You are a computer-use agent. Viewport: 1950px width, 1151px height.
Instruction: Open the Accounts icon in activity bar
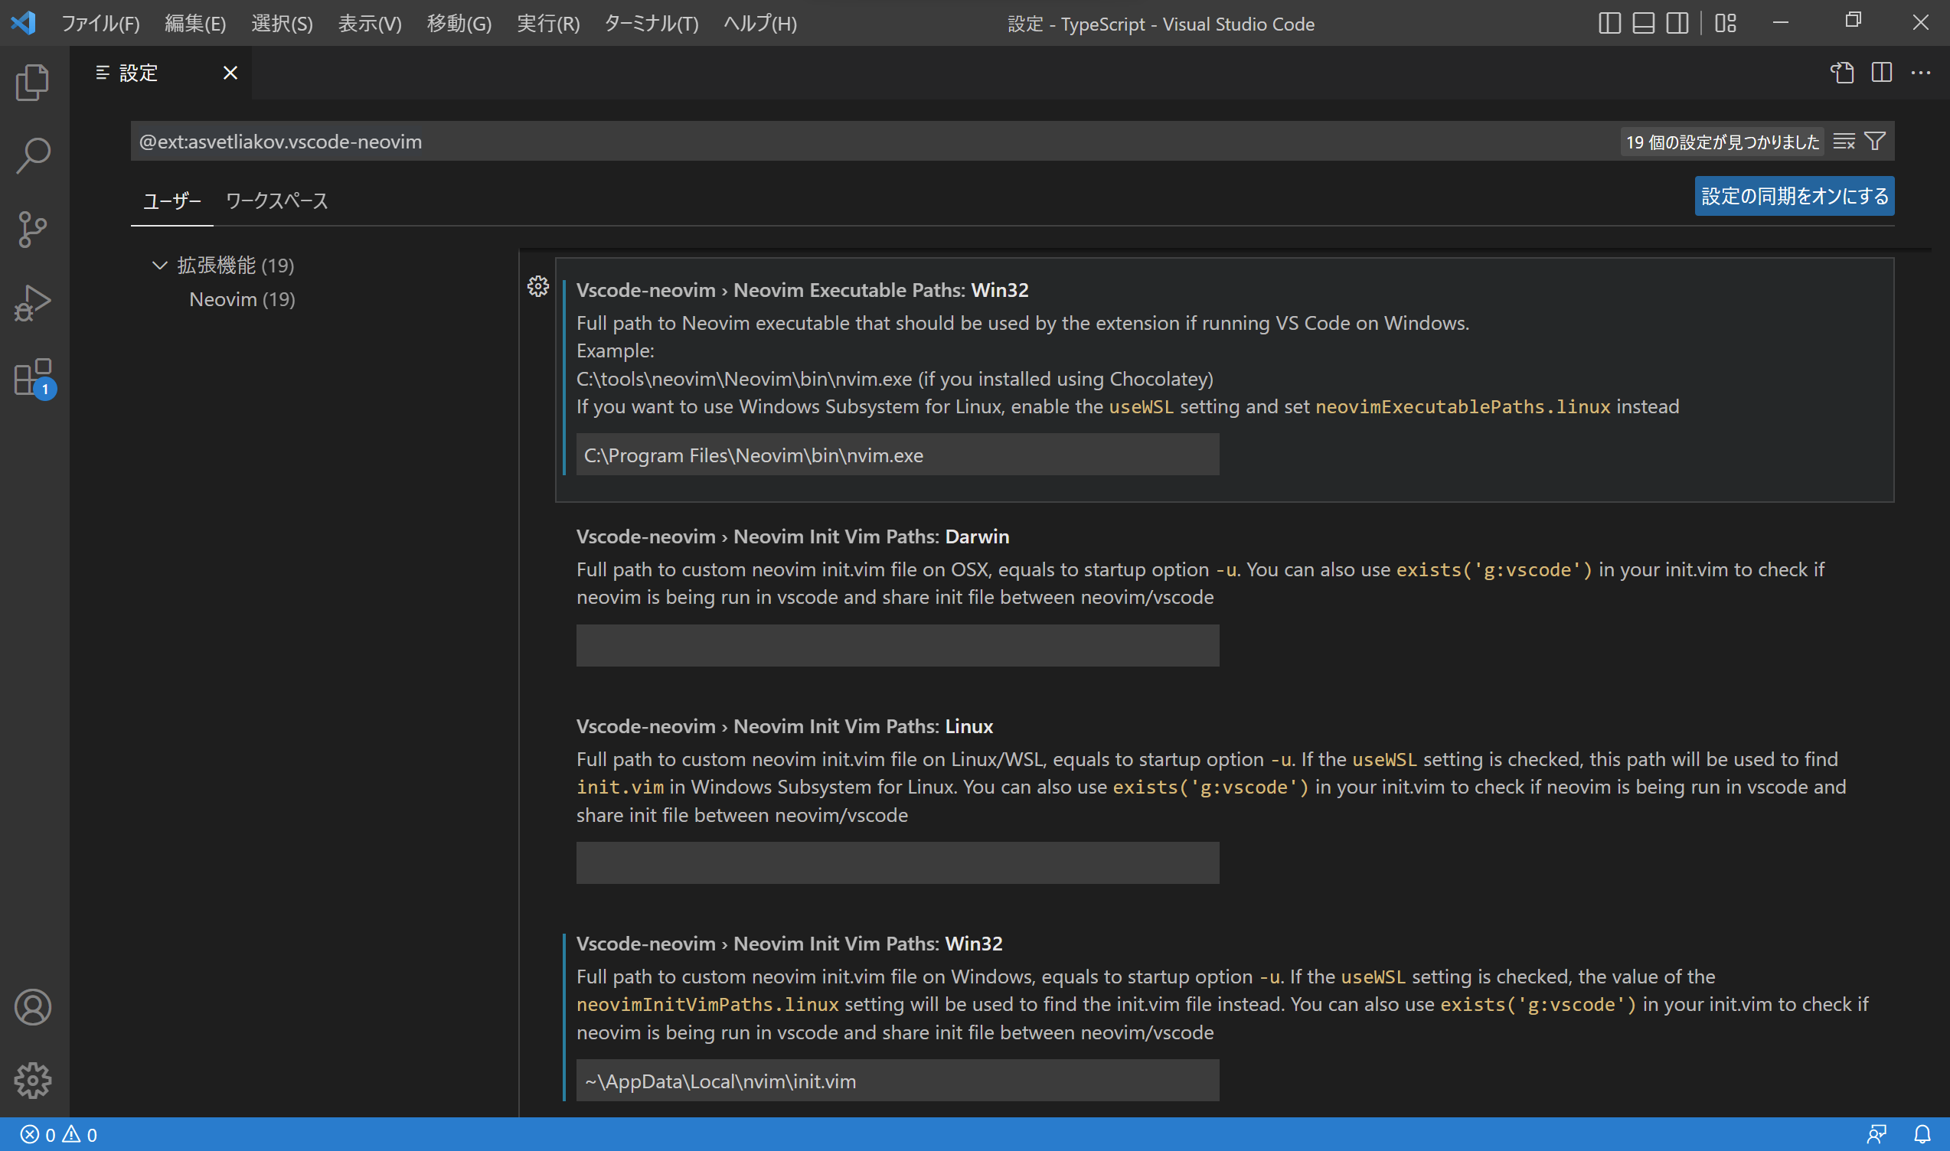coord(33,1006)
